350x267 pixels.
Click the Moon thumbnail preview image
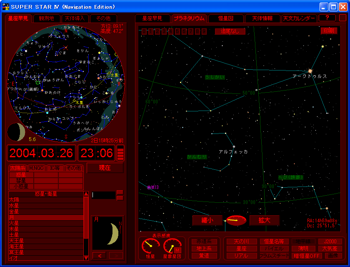(107, 233)
